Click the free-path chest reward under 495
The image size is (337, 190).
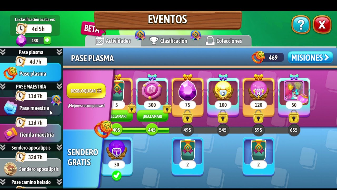187,156
